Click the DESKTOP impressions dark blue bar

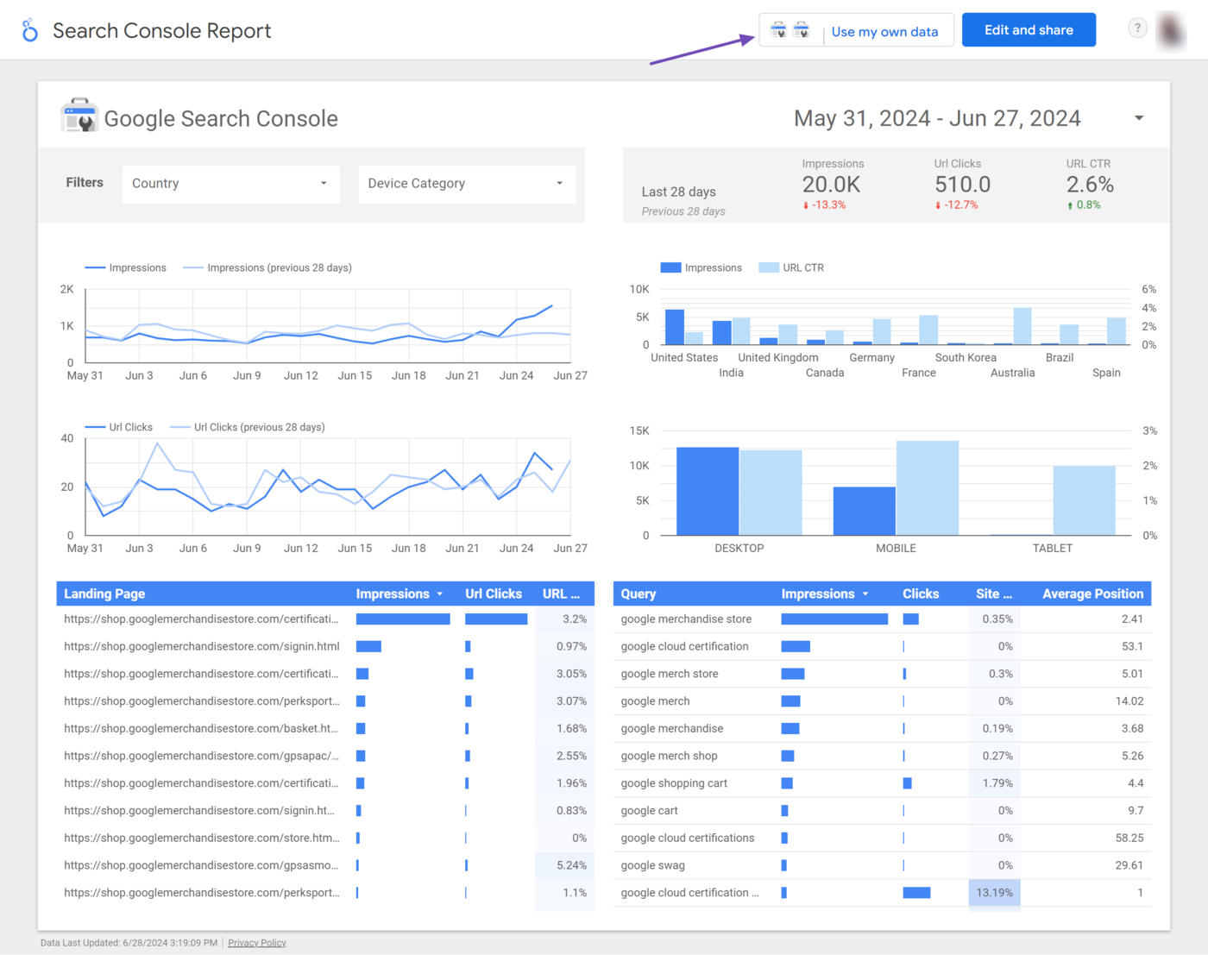pyautogui.click(x=708, y=491)
